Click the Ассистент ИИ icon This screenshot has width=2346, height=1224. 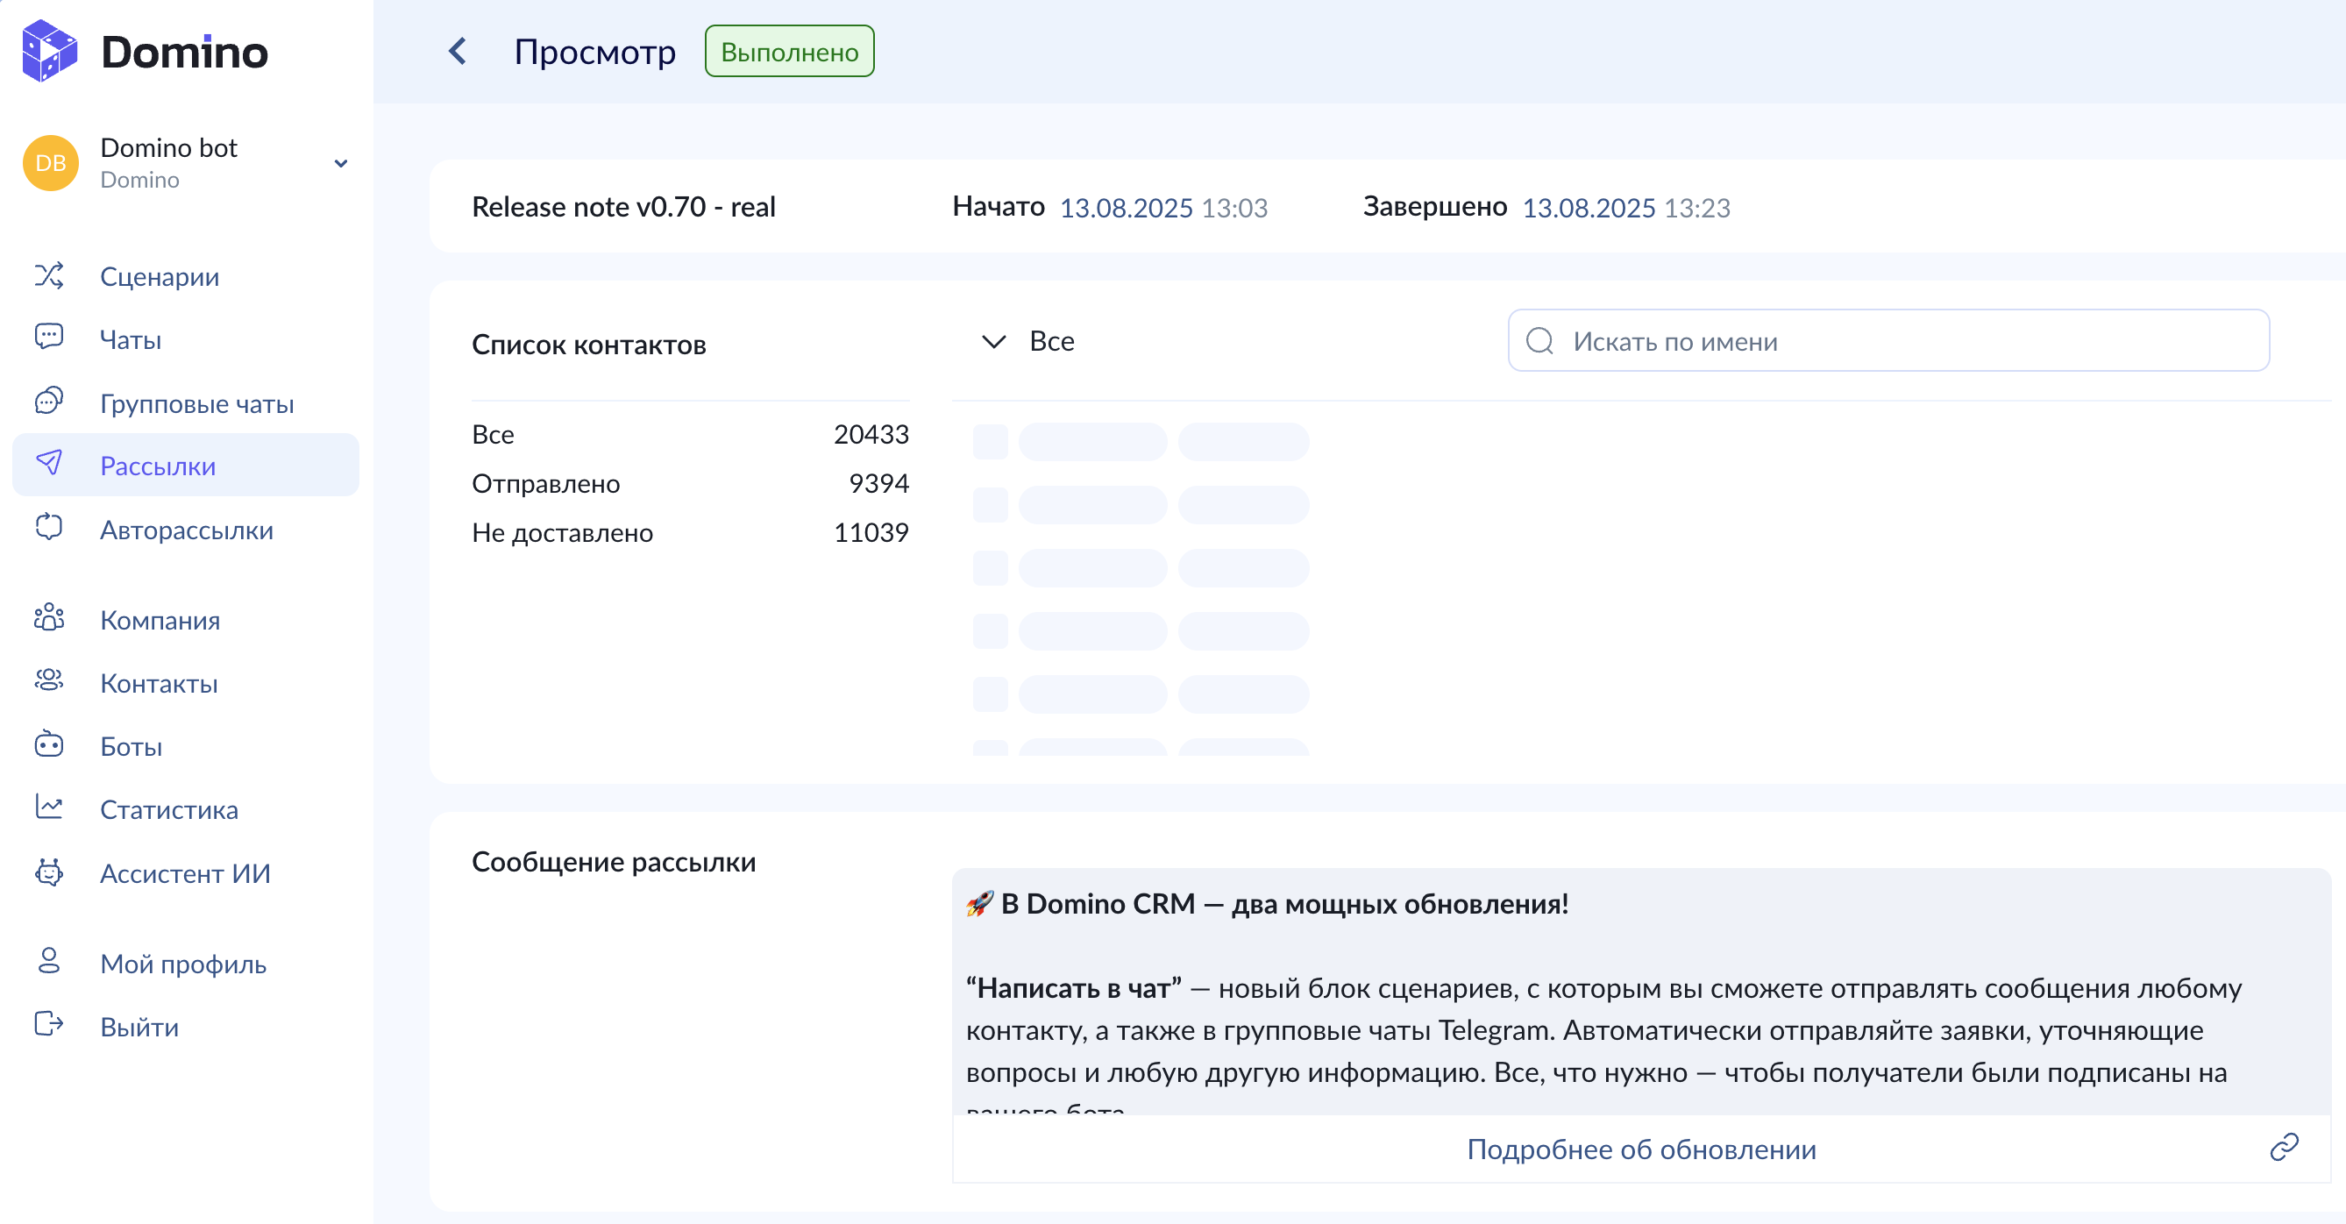point(49,872)
